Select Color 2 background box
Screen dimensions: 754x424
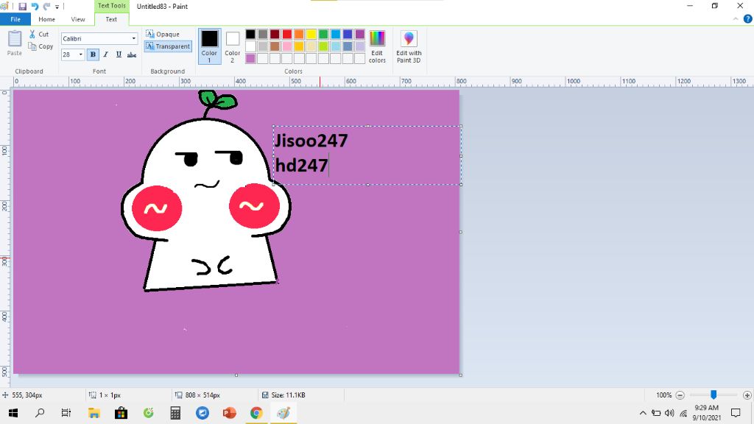coord(232,46)
